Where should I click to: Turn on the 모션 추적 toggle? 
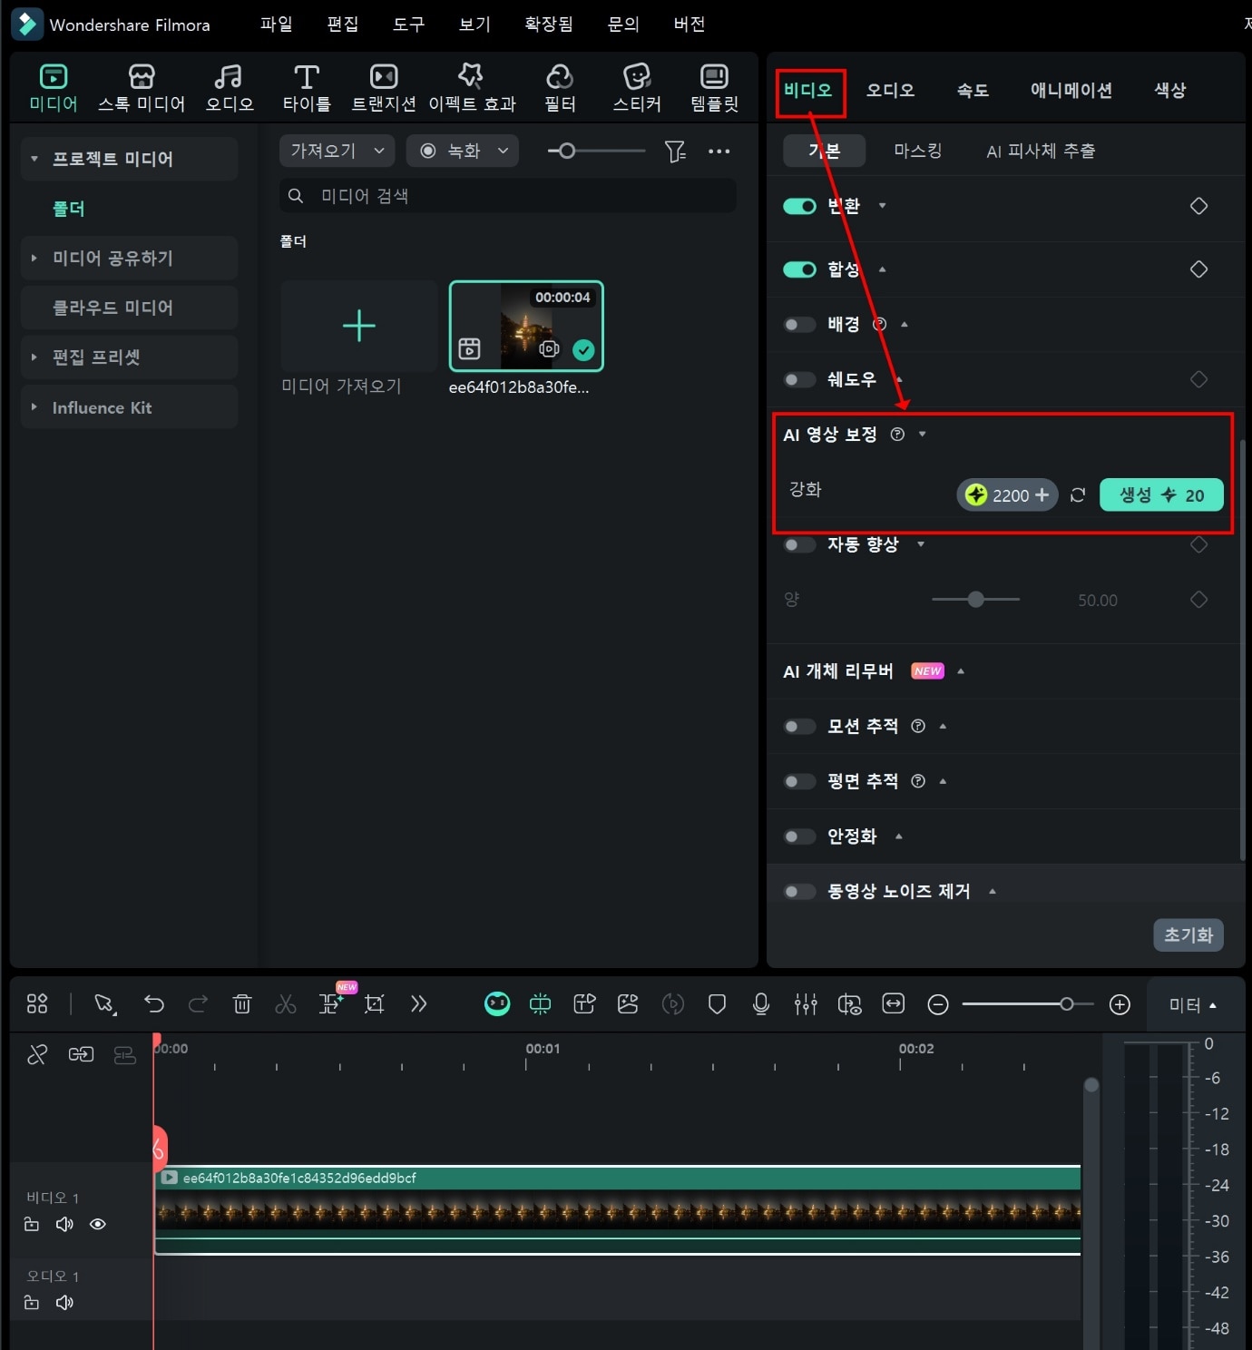799,727
